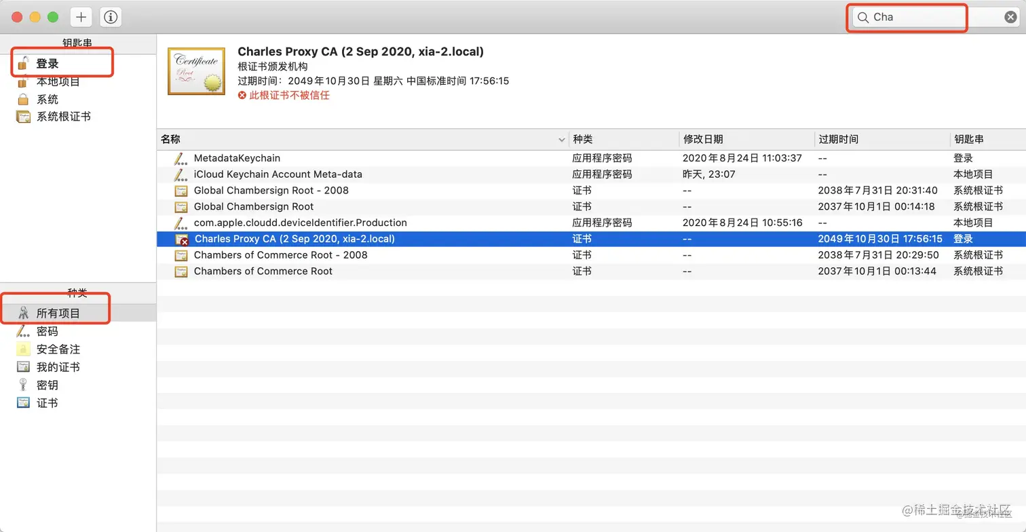Viewport: 1026px width, 532px height.
Task: Click the pencil icon beside 密码
Action: pos(24,332)
